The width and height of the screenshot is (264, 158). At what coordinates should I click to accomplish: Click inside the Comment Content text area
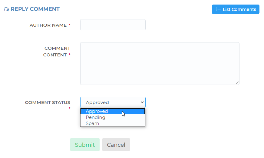tap(160, 63)
